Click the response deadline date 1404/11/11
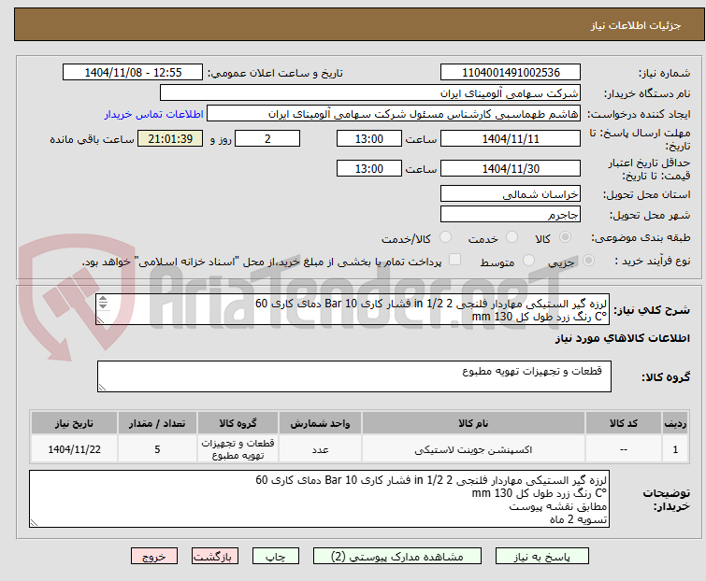 coord(511,138)
